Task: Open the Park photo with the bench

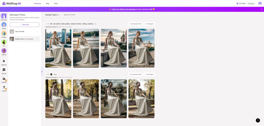Action: pyautogui.click(x=142, y=99)
